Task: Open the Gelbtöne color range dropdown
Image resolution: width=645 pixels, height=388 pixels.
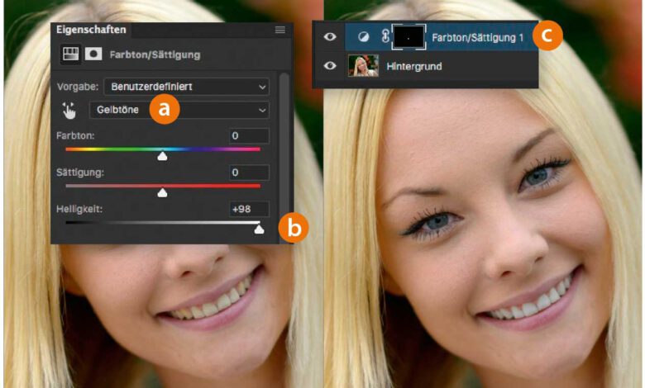Action: coord(179,110)
